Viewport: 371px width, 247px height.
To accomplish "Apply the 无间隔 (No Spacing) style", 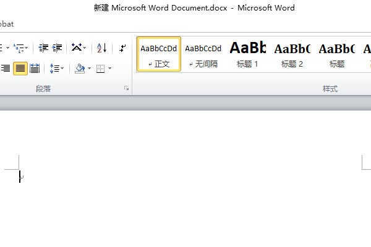I will click(x=203, y=54).
